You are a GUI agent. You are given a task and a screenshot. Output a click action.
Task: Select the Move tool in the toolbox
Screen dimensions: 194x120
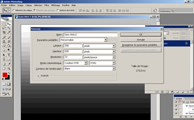pyautogui.click(x=9, y=24)
